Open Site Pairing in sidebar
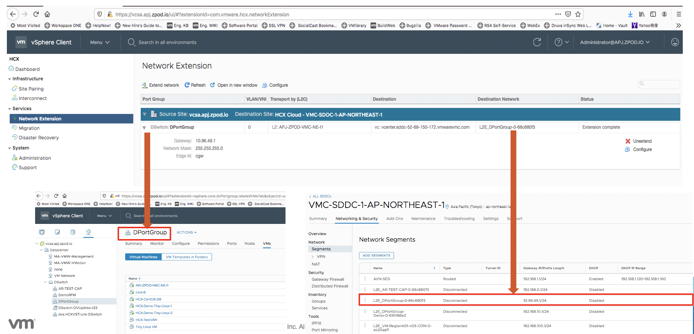The height and width of the screenshot is (334, 694). (x=31, y=89)
